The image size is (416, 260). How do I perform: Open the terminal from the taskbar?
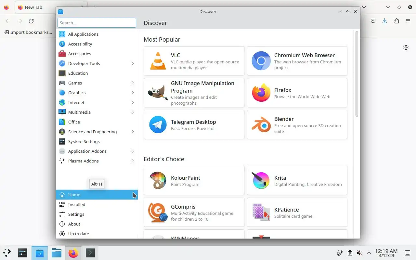click(x=90, y=253)
